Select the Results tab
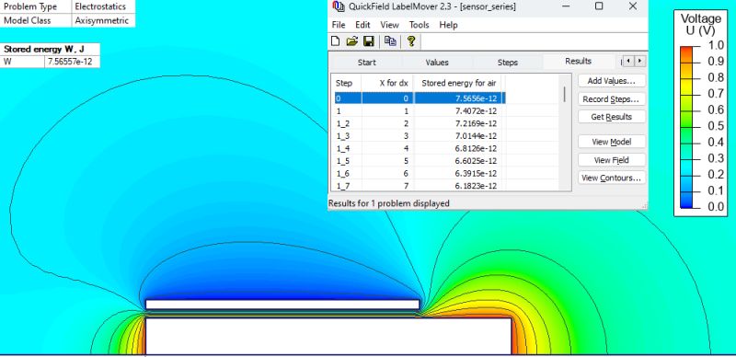 pyautogui.click(x=579, y=61)
